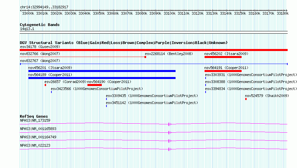The width and height of the screenshot is (297, 168).
Task: Open nsv832766 (Wong2007) variant label
Action: [x=40, y=54]
